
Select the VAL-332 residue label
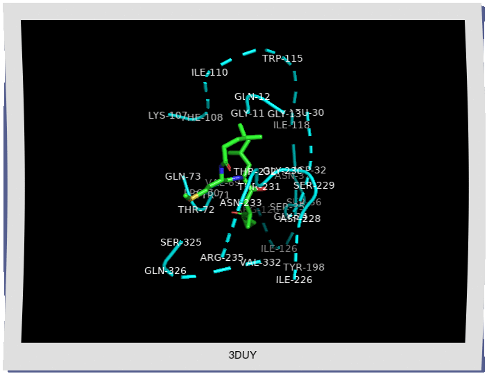[260, 262]
